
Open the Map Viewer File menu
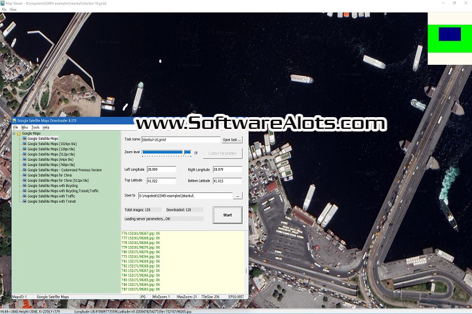[x=4, y=10]
